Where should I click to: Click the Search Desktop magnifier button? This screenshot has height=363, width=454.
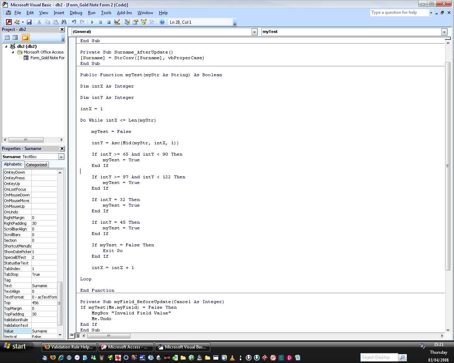[402, 357]
